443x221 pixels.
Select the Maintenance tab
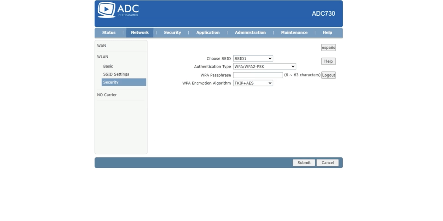(294, 32)
